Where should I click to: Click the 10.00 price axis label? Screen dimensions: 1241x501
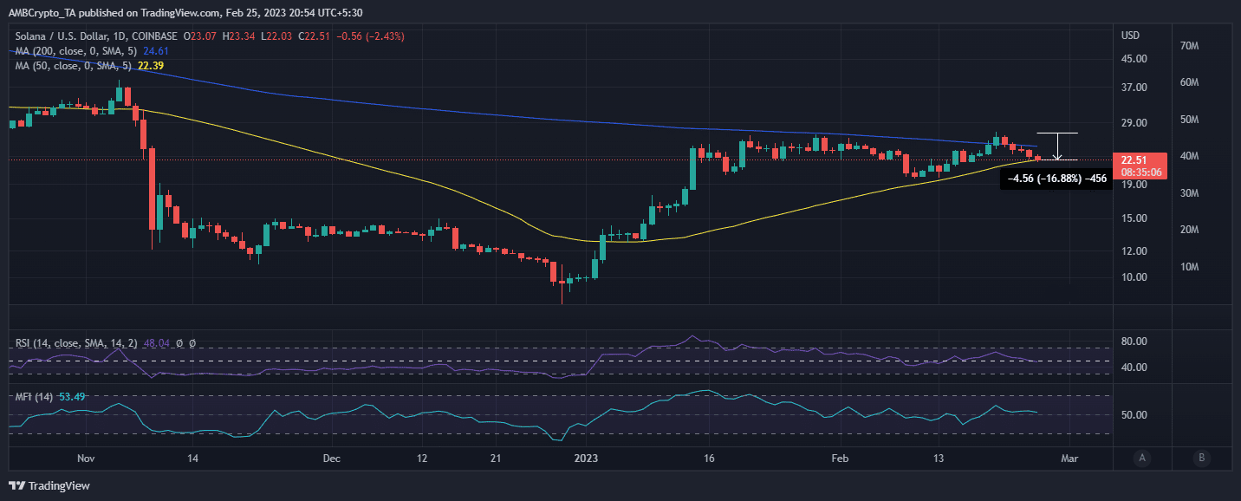[x=1134, y=277]
